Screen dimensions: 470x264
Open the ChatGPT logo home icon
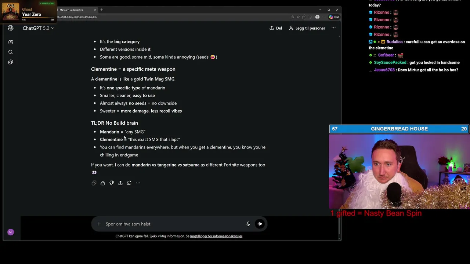coord(11,28)
